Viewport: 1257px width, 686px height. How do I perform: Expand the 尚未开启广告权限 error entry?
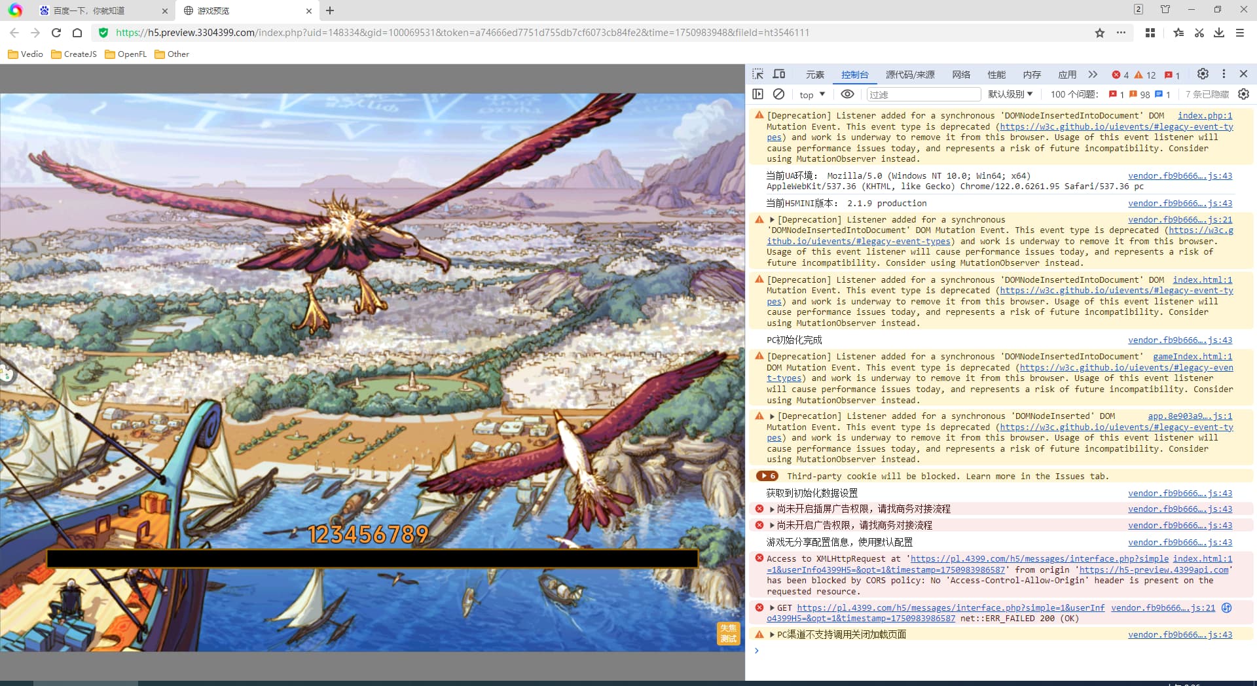coord(772,526)
